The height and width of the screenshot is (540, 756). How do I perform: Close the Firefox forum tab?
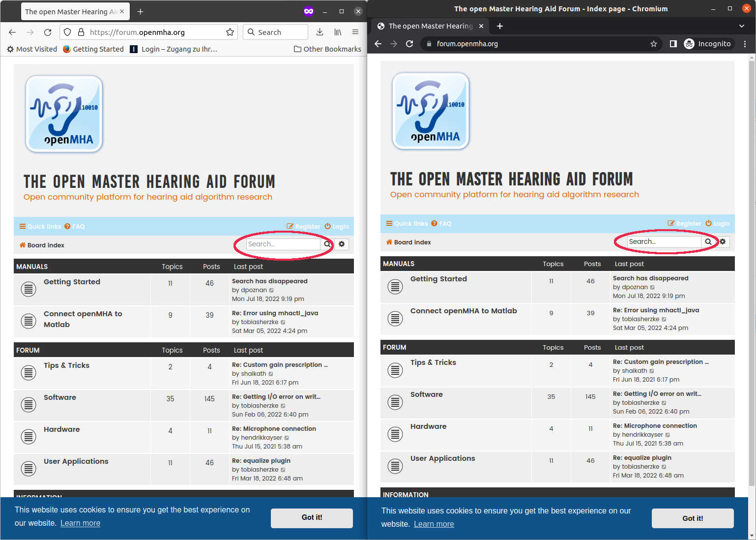(x=122, y=11)
